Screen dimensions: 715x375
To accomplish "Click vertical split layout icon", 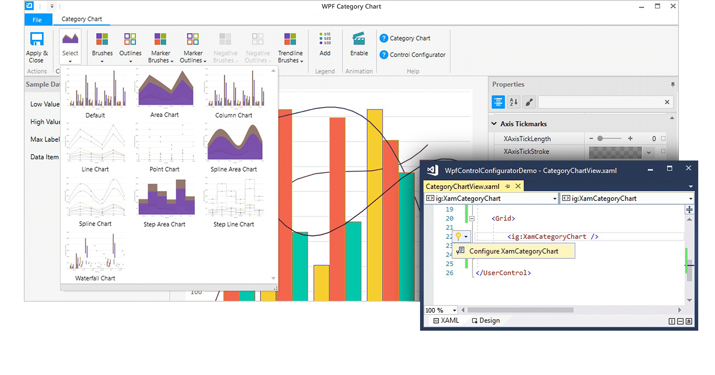I will (x=672, y=321).
